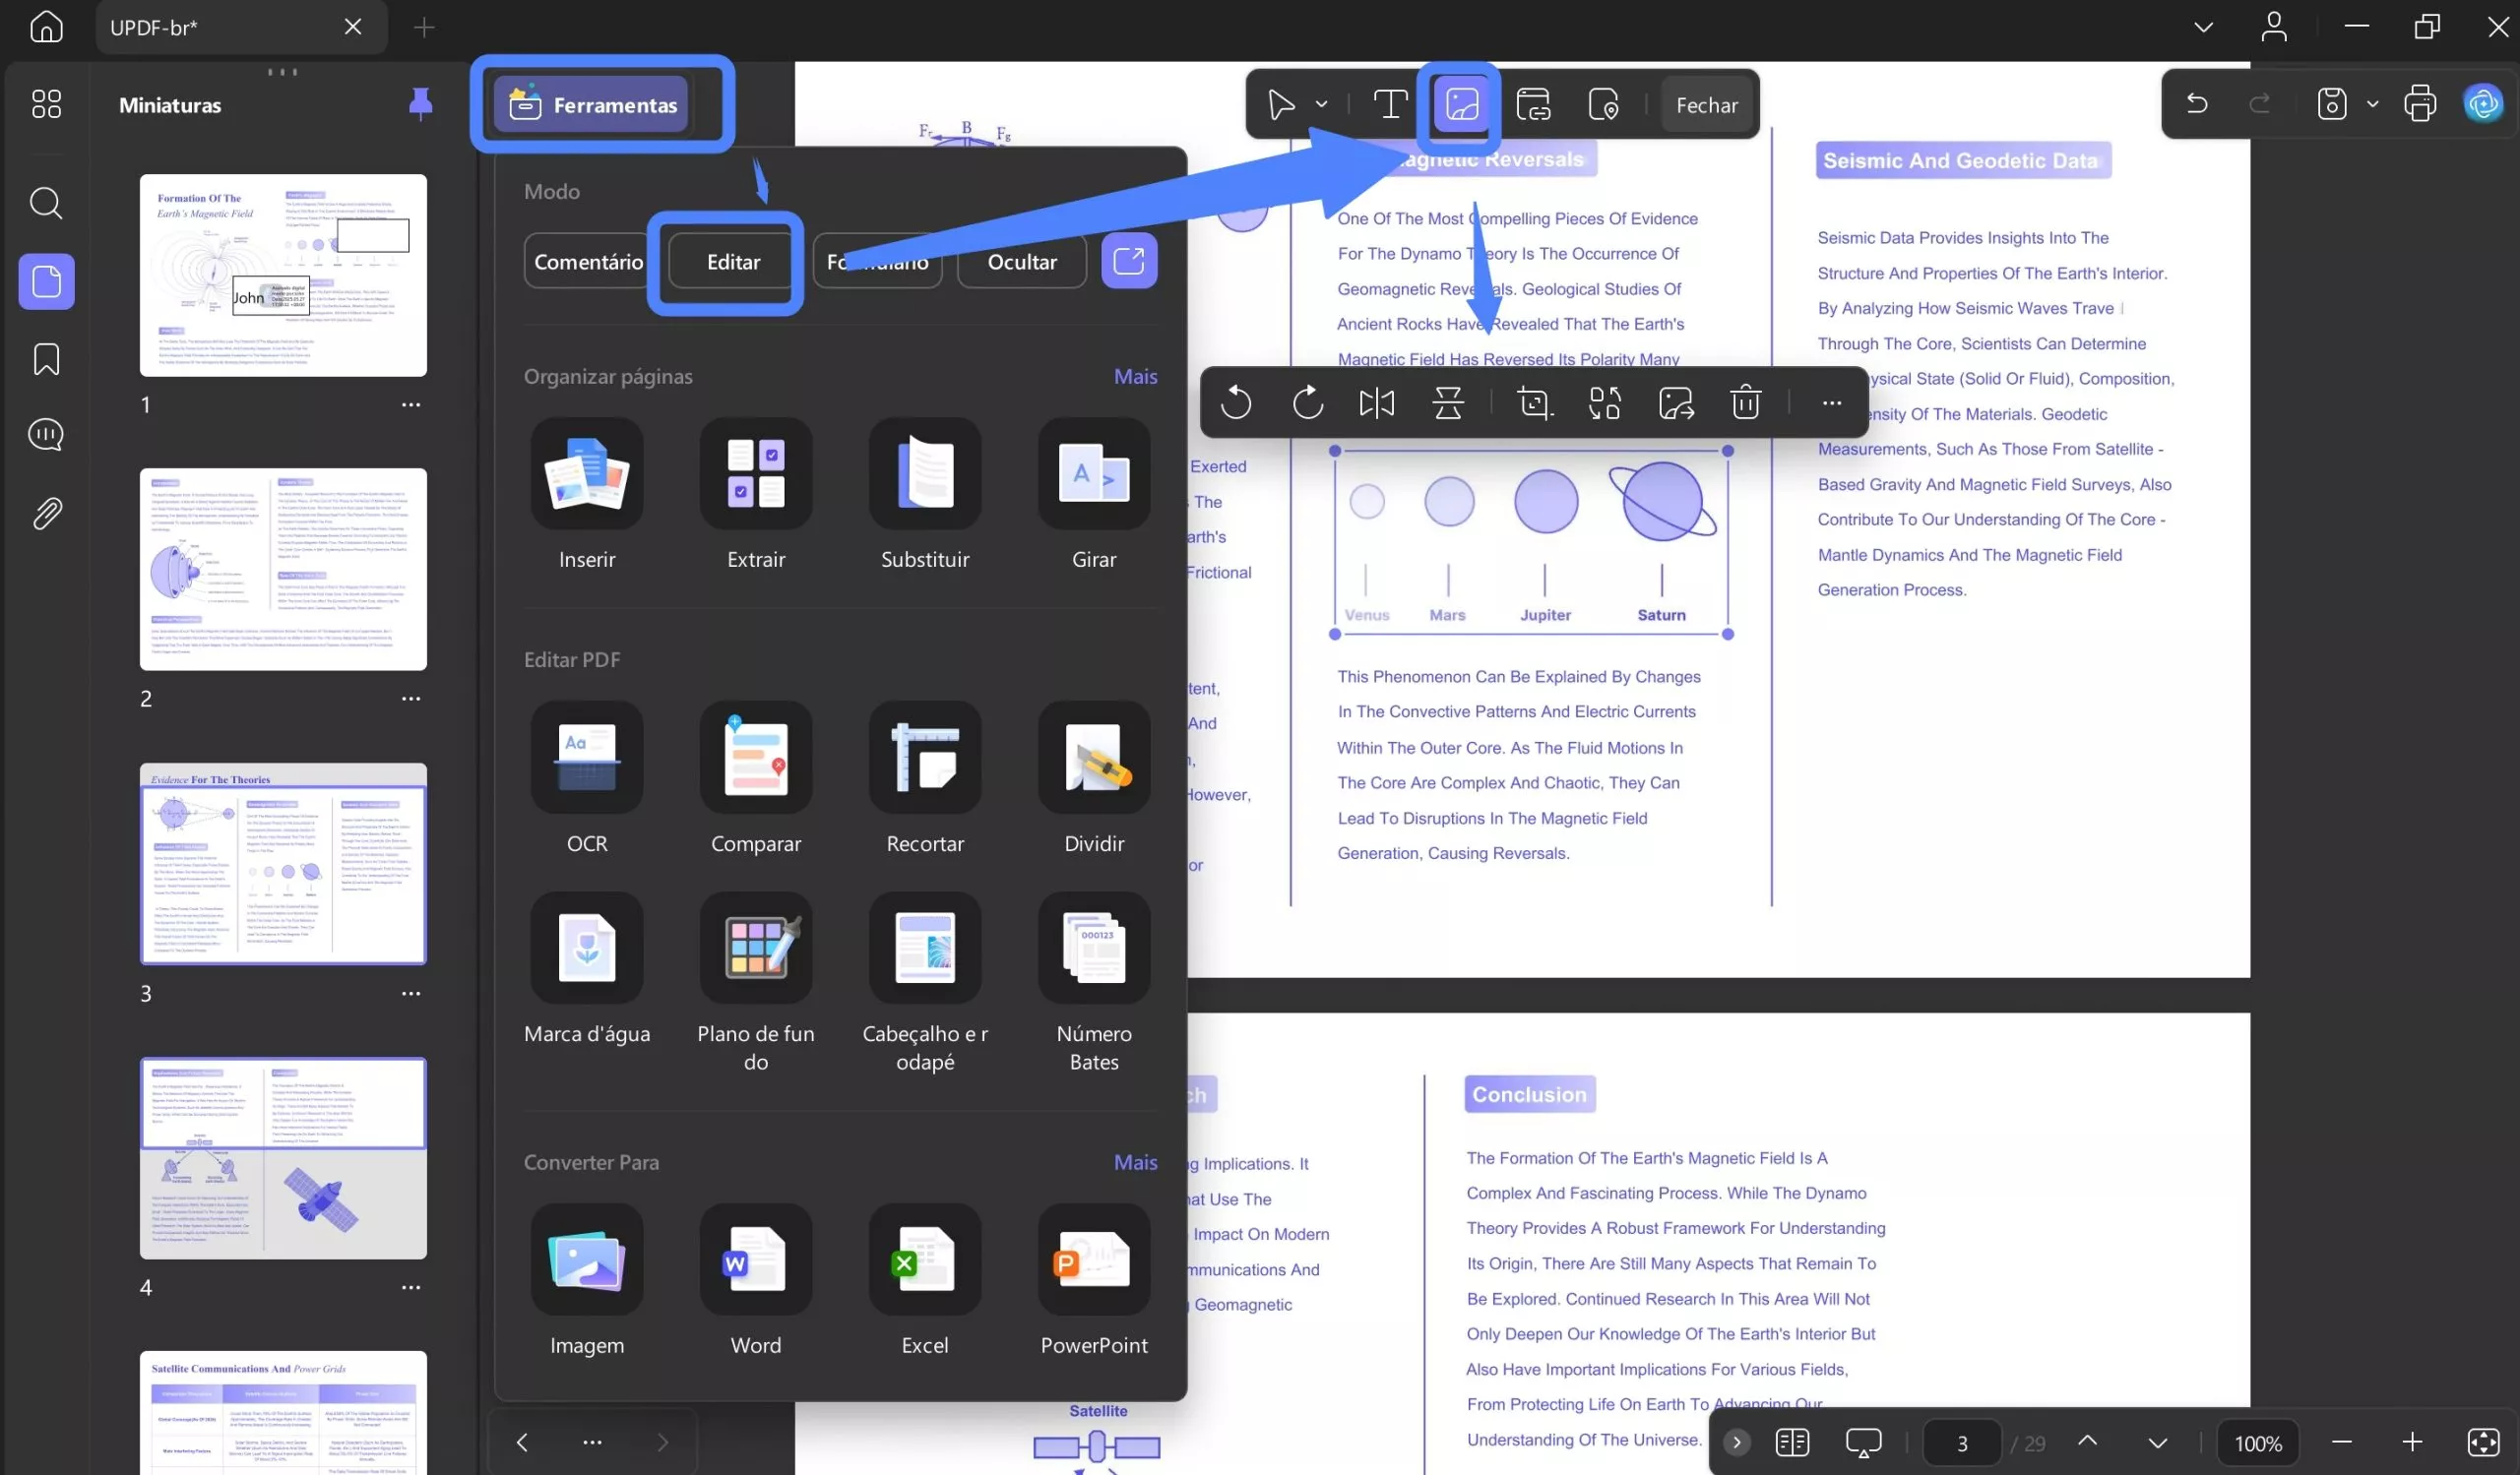2520x1475 pixels.
Task: Open the save options dropdown arrow
Action: click(x=2372, y=104)
